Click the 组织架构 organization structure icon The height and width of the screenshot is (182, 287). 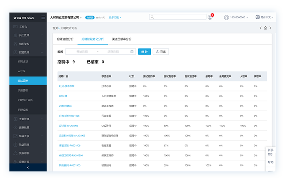click(x=15, y=44)
